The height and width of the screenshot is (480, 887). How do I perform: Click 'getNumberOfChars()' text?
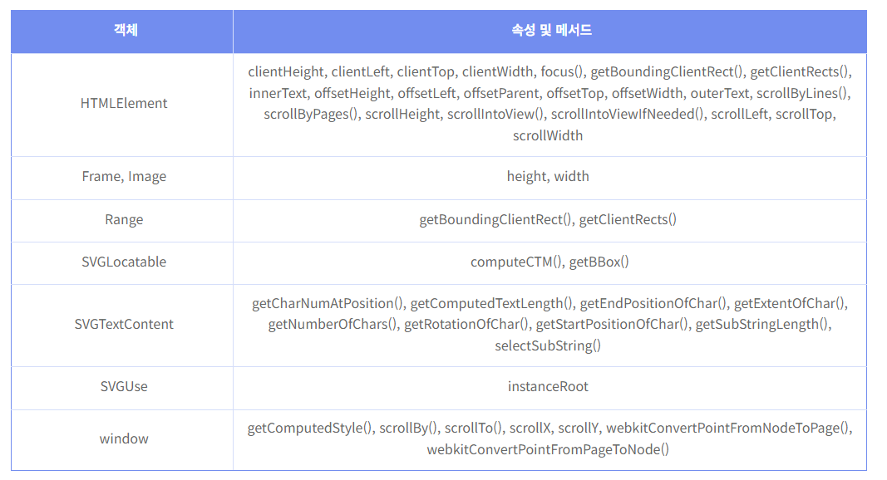point(333,325)
